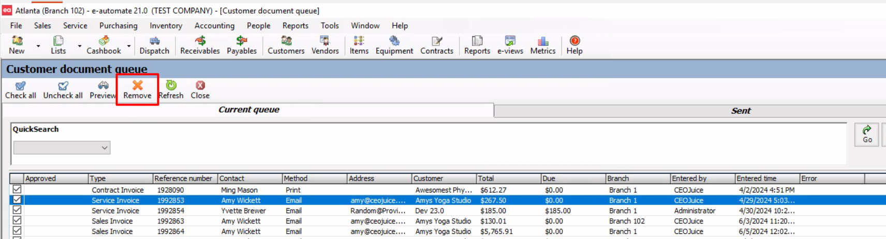Sort by the Customer column header
The image size is (886, 239).
(x=444, y=178)
